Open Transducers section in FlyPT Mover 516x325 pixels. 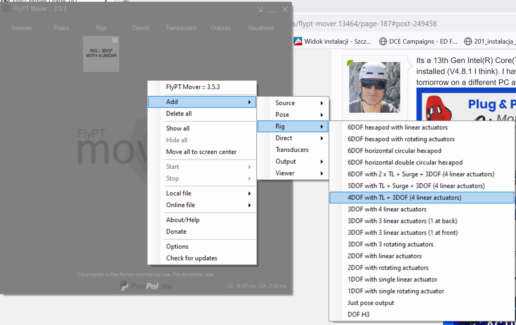point(181,28)
